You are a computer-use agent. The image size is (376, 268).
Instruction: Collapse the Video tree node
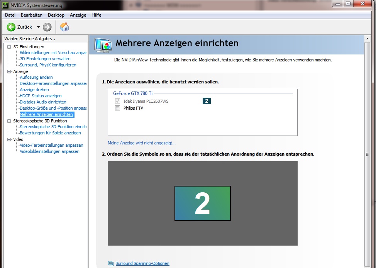[x=9, y=139]
